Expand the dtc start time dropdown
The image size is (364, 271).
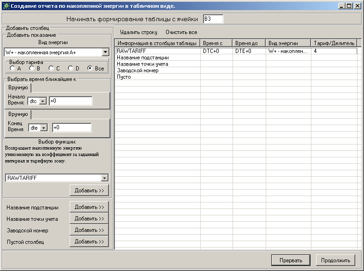[x=43, y=101]
